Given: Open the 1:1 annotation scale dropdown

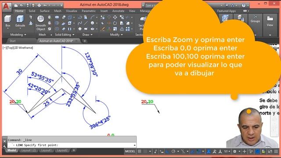Looking at the screenshot, I should coord(227,151).
